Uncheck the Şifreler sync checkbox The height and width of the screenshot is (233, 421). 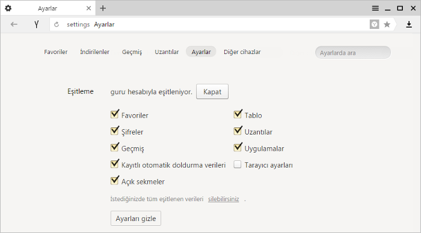pyautogui.click(x=115, y=131)
